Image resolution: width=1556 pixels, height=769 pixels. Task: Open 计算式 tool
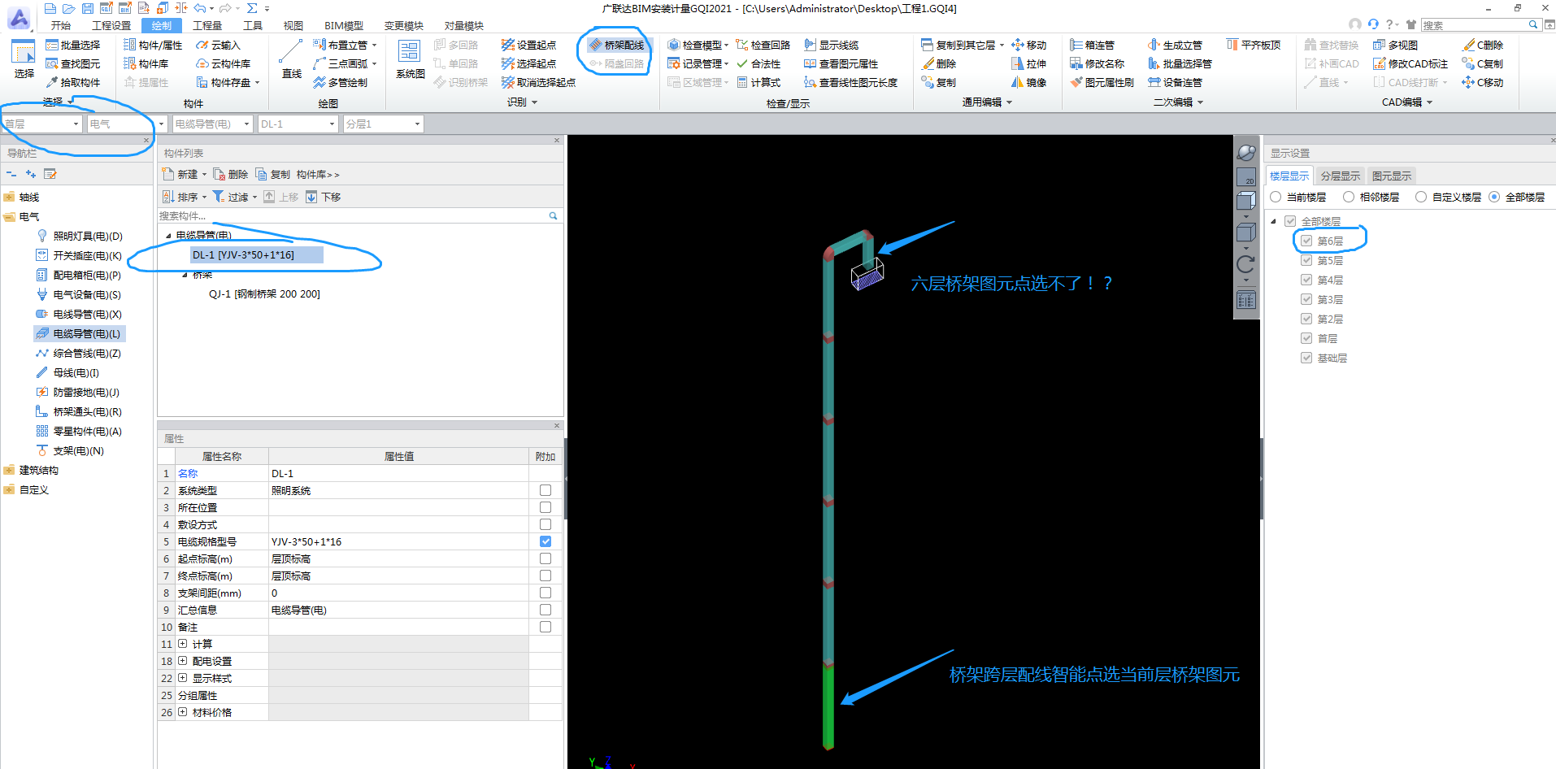(x=758, y=82)
